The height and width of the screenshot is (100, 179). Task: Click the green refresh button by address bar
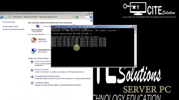point(77,17)
